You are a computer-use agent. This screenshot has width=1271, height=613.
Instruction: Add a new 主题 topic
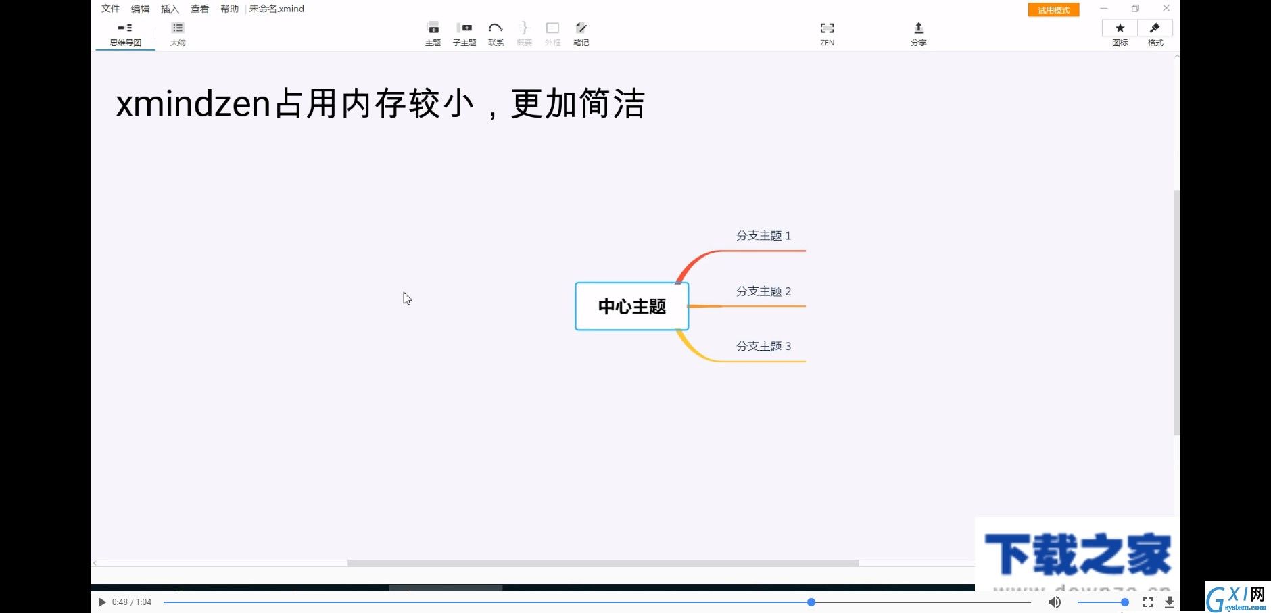[433, 34]
